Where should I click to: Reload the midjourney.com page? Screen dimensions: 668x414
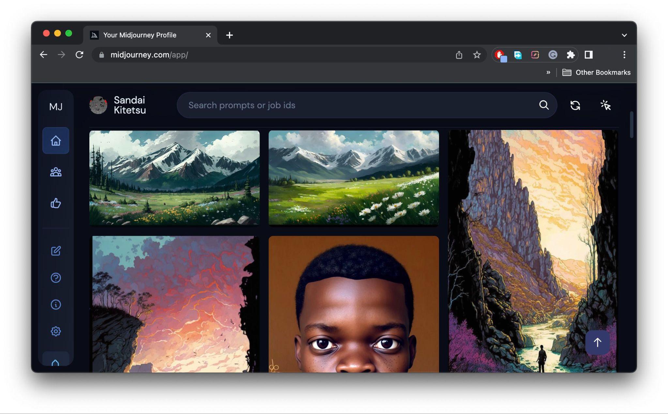click(x=79, y=55)
